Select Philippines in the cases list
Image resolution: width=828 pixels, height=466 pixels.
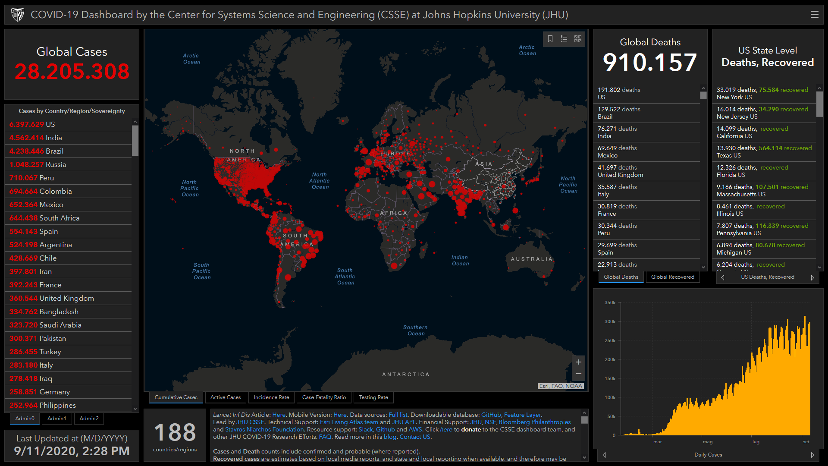click(68, 405)
